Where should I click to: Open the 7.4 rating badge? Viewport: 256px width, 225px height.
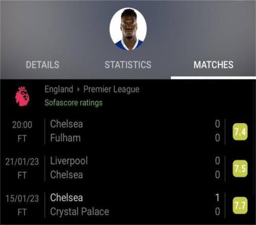(x=240, y=132)
